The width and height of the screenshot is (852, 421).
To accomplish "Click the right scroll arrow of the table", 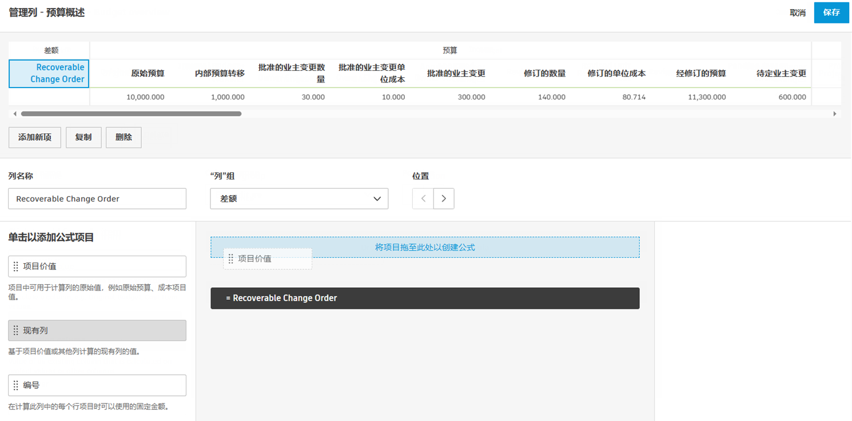I will click(835, 113).
